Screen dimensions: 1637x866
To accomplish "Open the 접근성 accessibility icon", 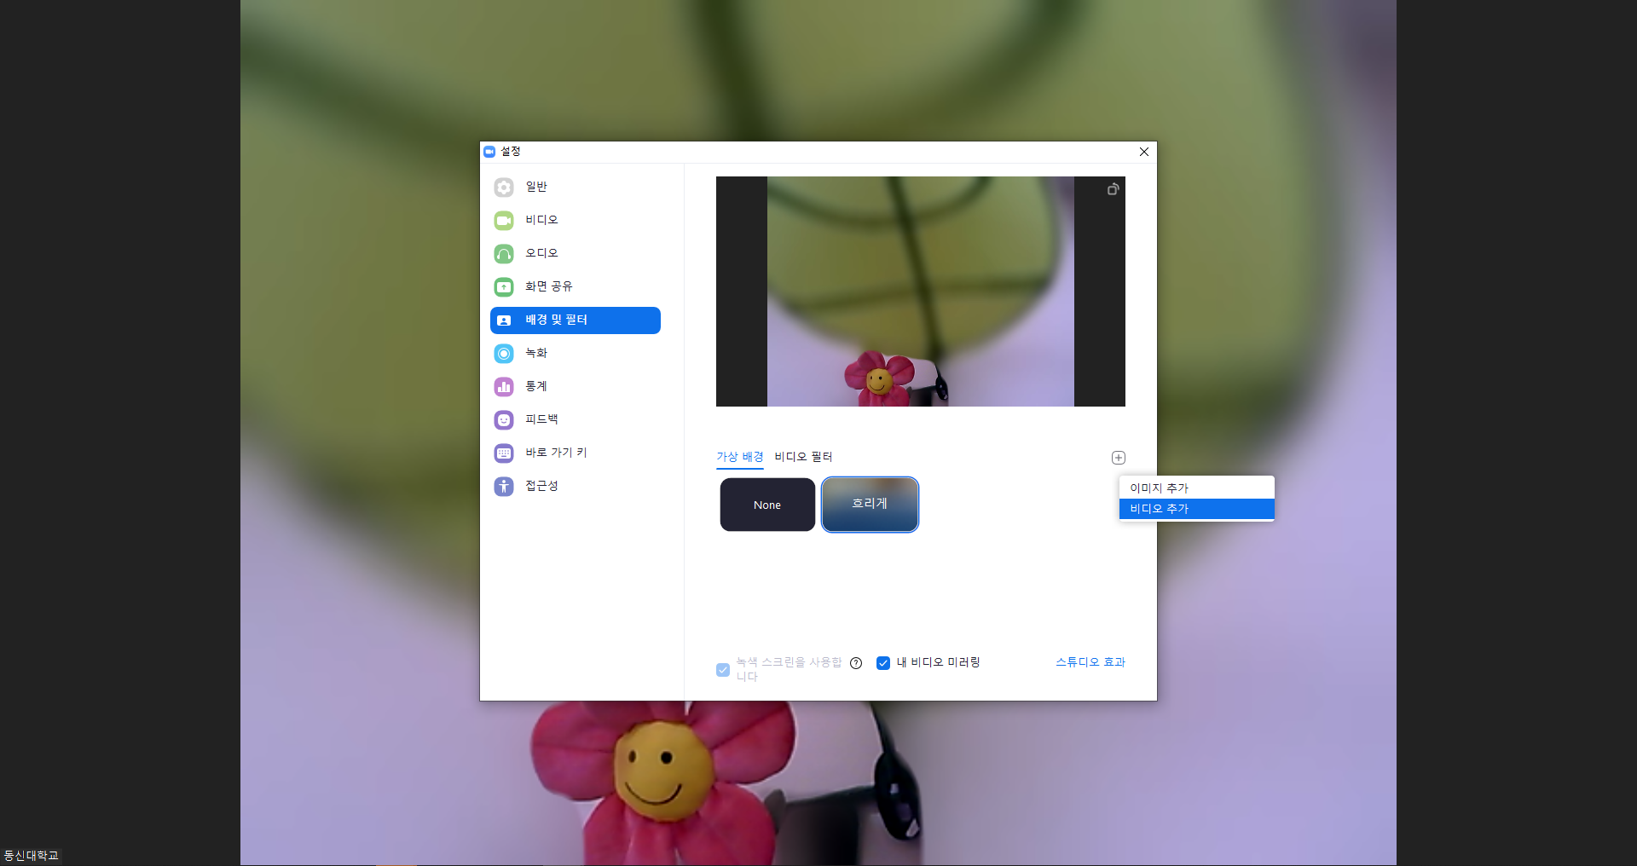I will coord(504,486).
